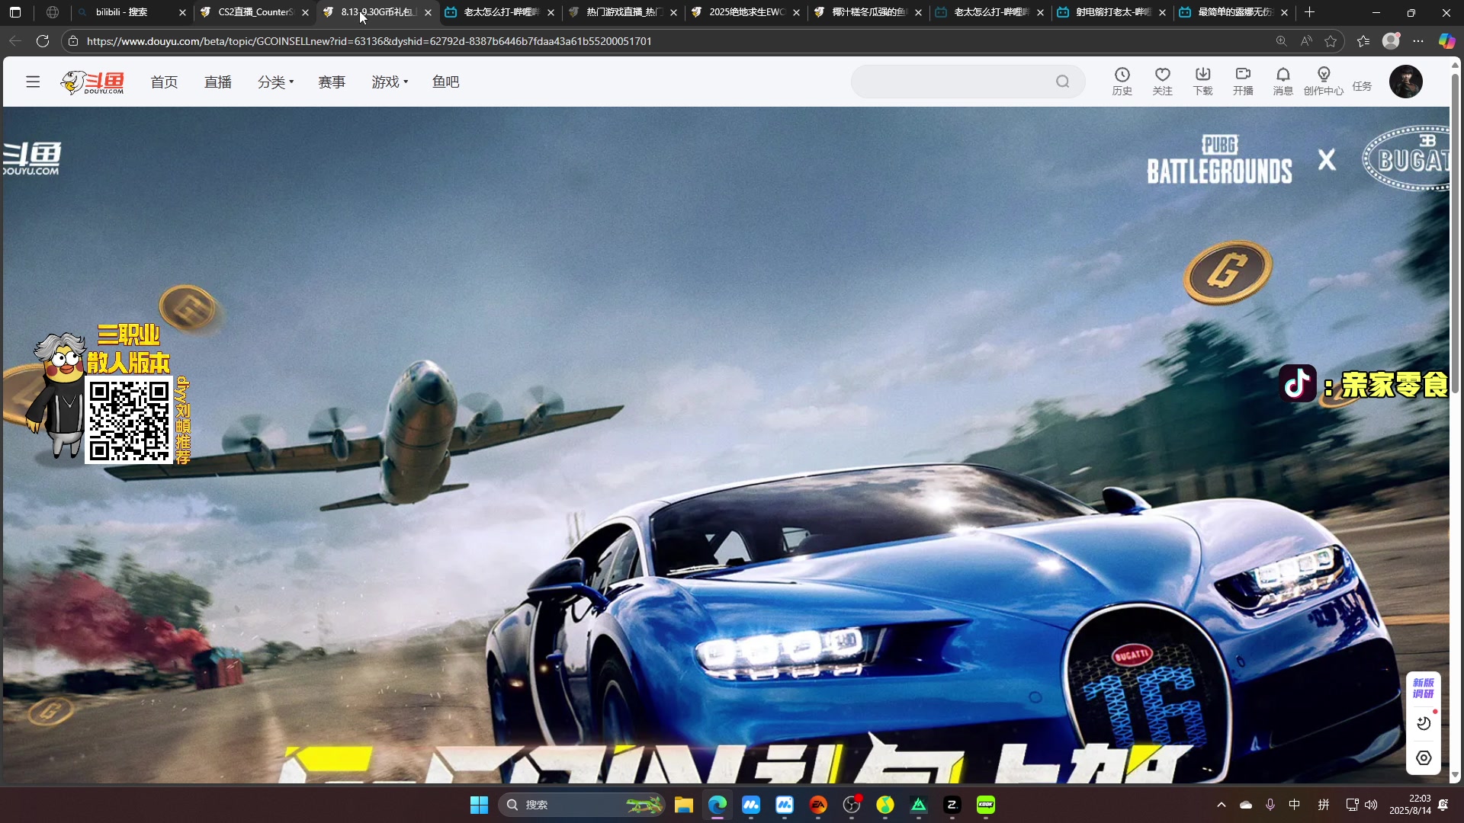The width and height of the screenshot is (1464, 823).
Task: Click the clock history floating icon
Action: tap(1424, 723)
